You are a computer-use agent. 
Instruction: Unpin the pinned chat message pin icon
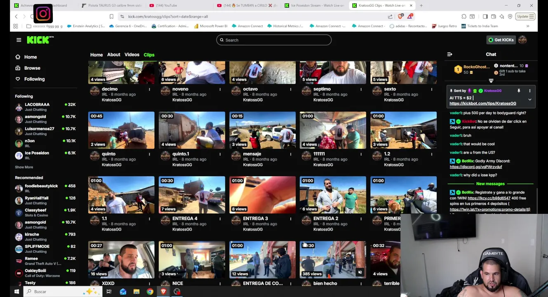(x=519, y=91)
